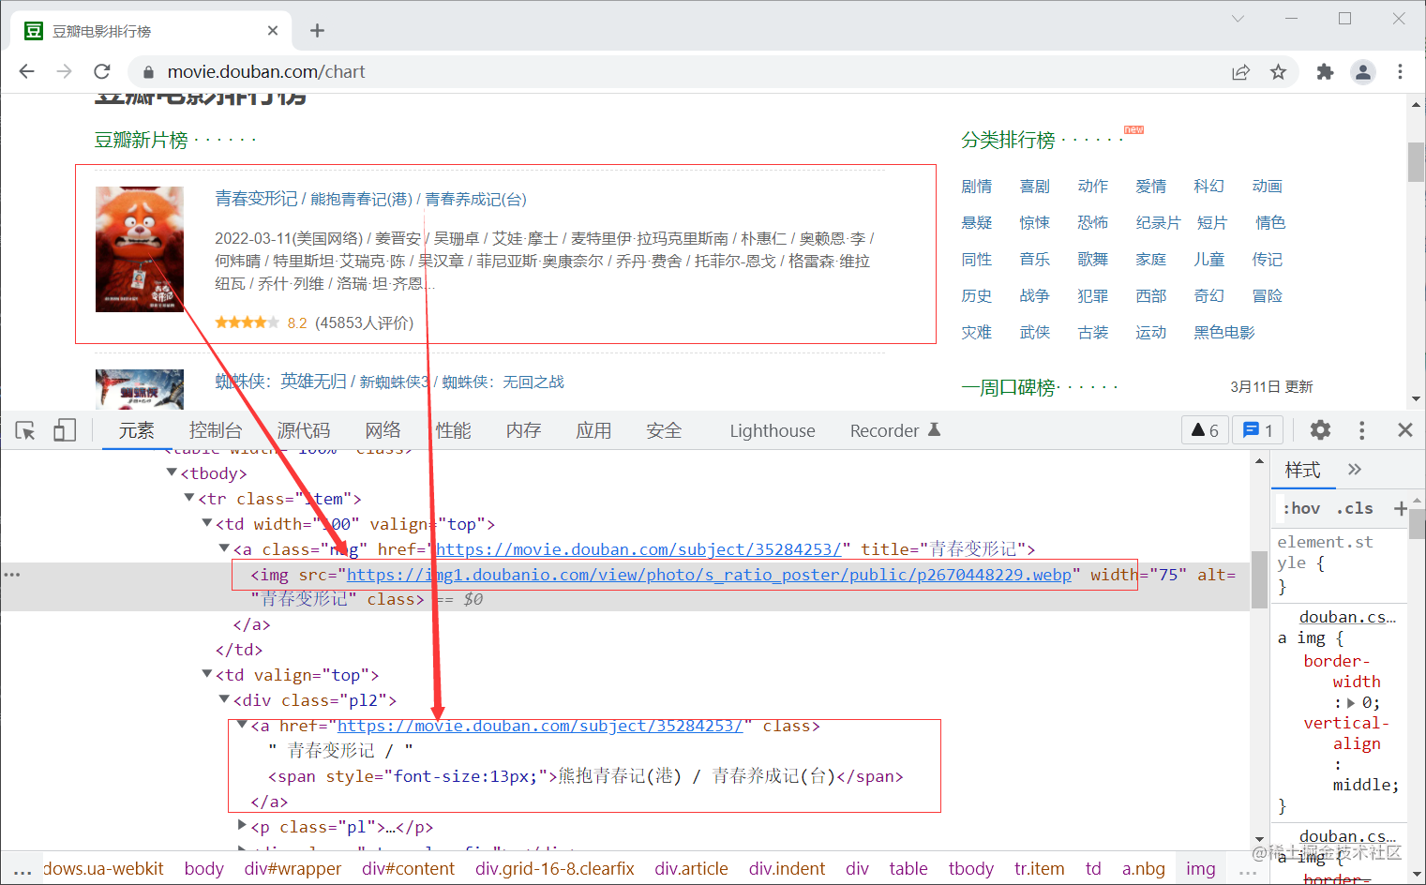Switch to the 安全 tab
The height and width of the screenshot is (885, 1426).
click(664, 430)
